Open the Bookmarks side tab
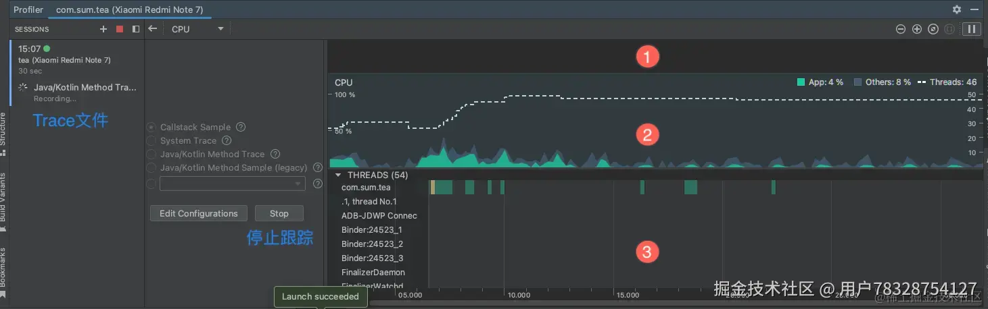The image size is (988, 309). [3, 273]
